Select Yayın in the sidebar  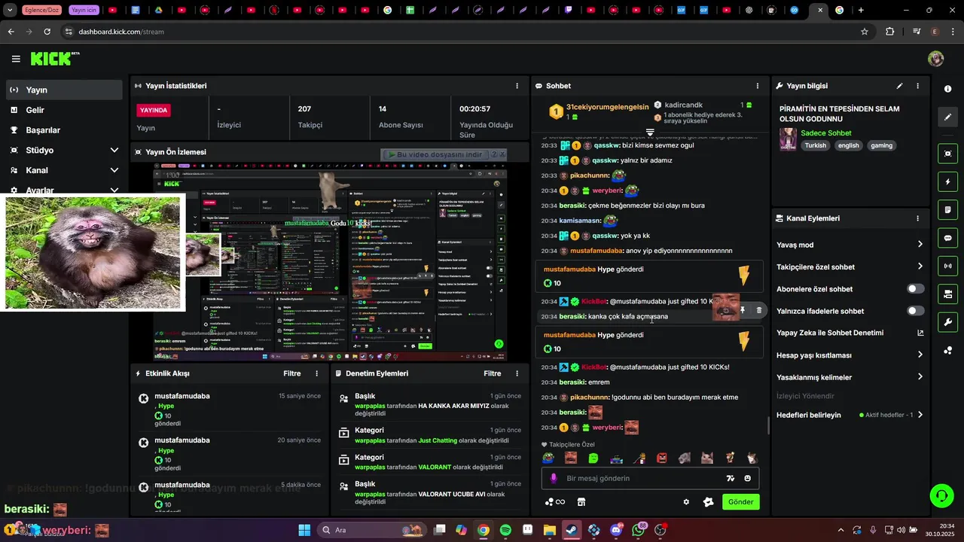tap(64, 90)
